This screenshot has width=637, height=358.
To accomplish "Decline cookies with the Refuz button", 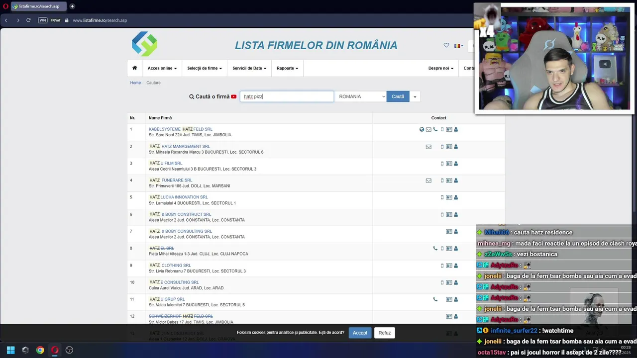I will point(385,333).
